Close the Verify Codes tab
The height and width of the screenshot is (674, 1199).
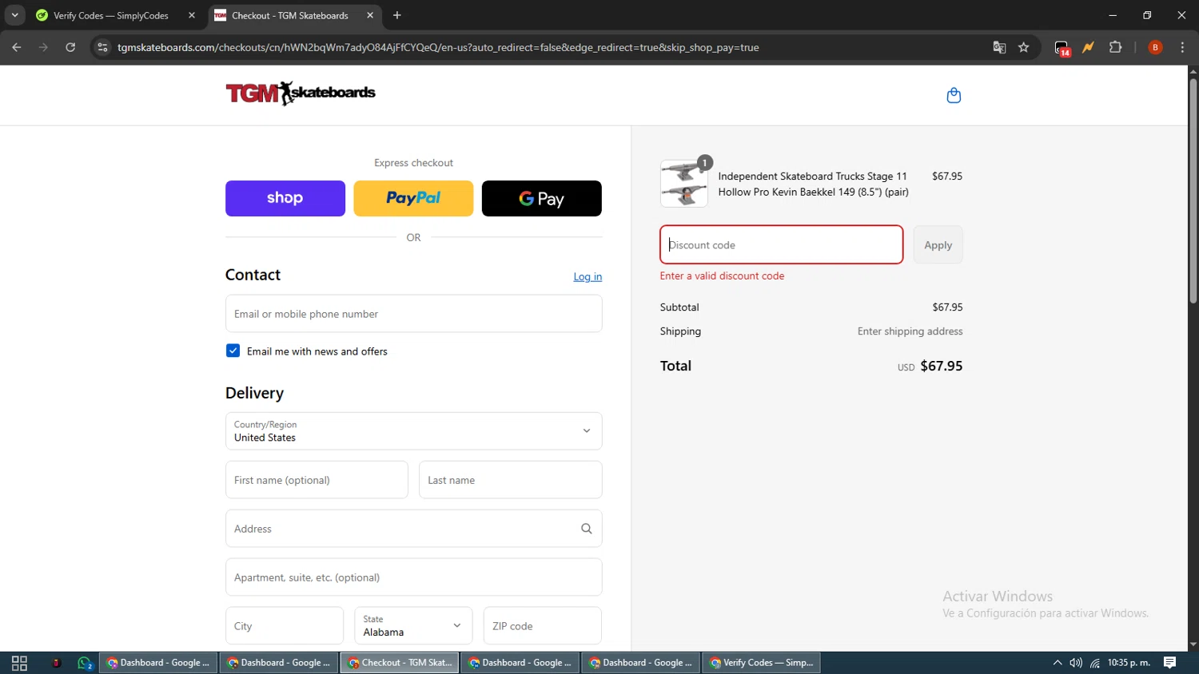point(192,15)
